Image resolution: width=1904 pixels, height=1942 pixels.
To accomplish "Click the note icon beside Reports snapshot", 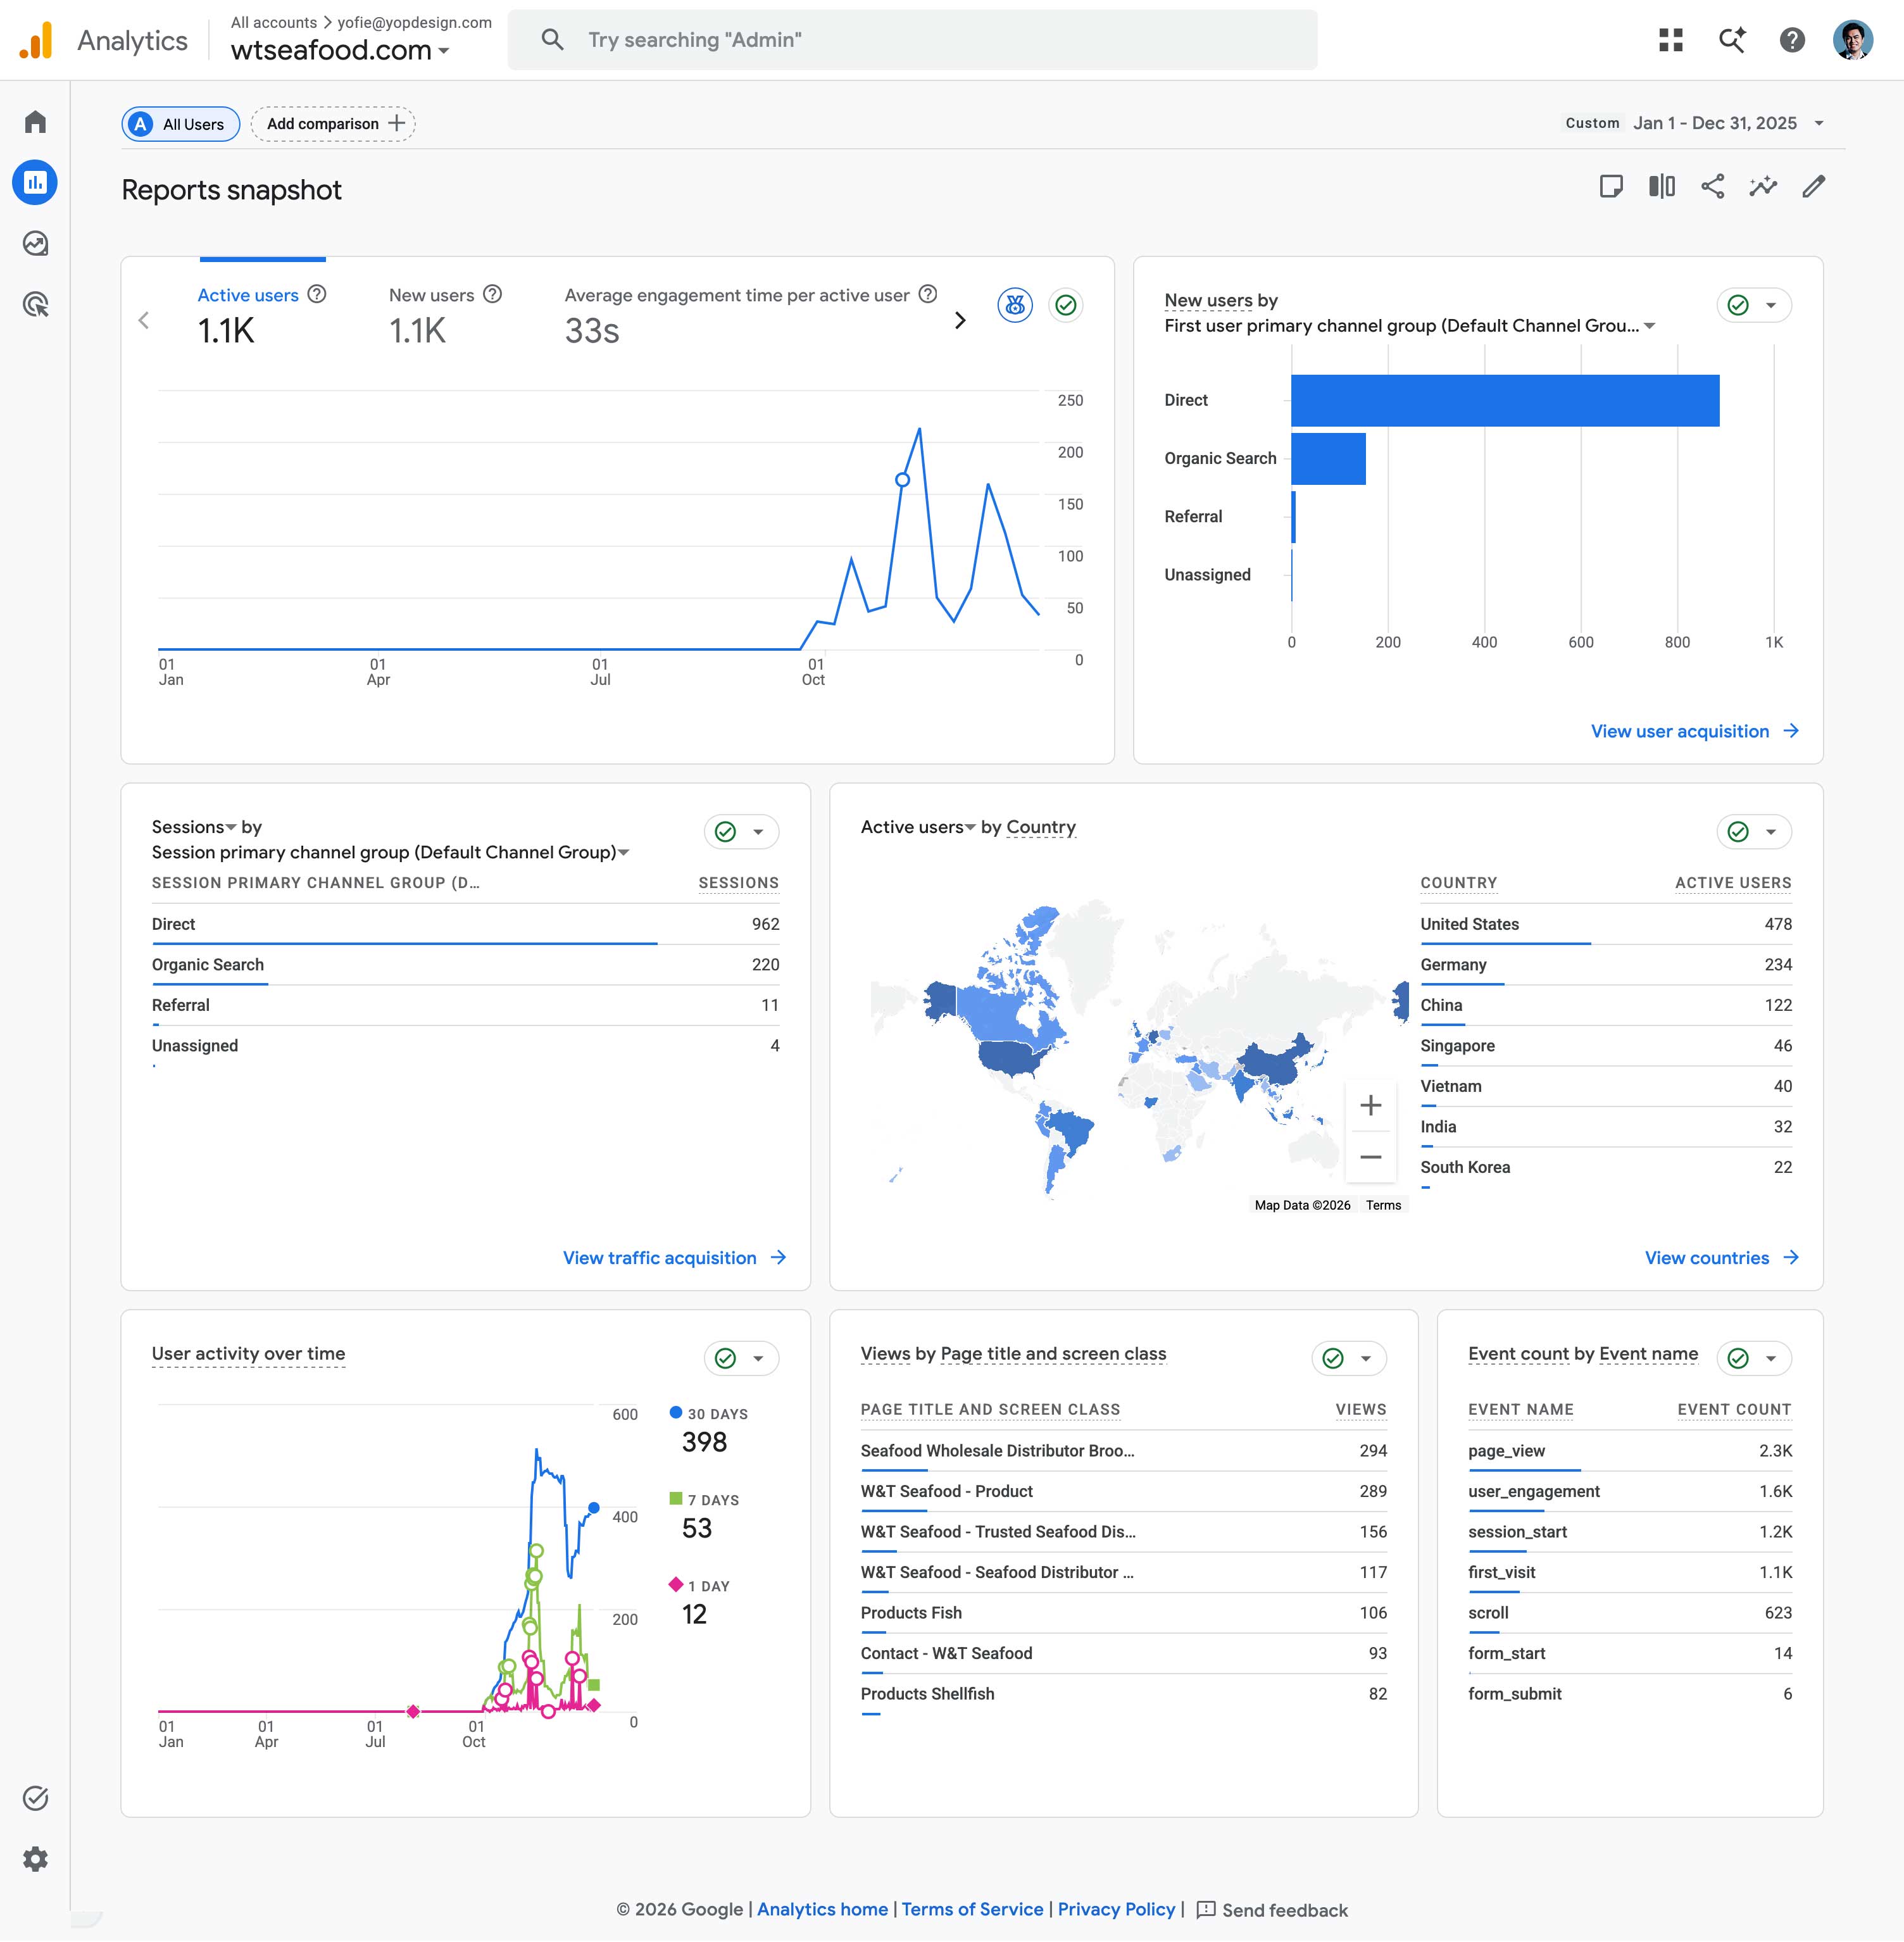I will click(x=1611, y=187).
